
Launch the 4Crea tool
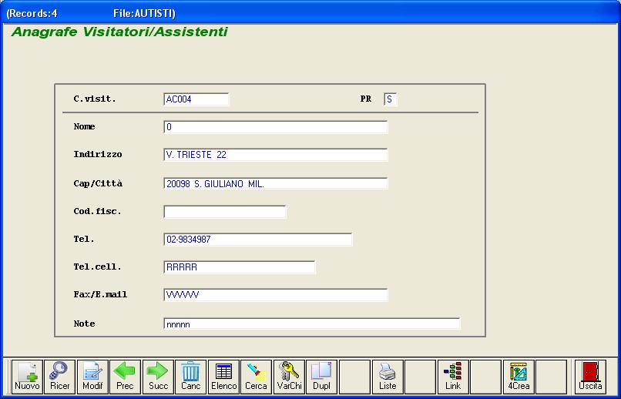(519, 377)
